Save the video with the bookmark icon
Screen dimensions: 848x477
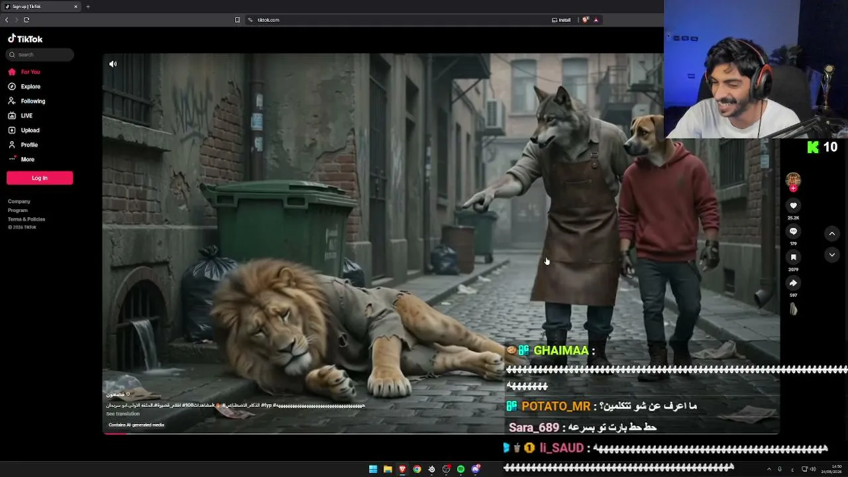point(793,257)
